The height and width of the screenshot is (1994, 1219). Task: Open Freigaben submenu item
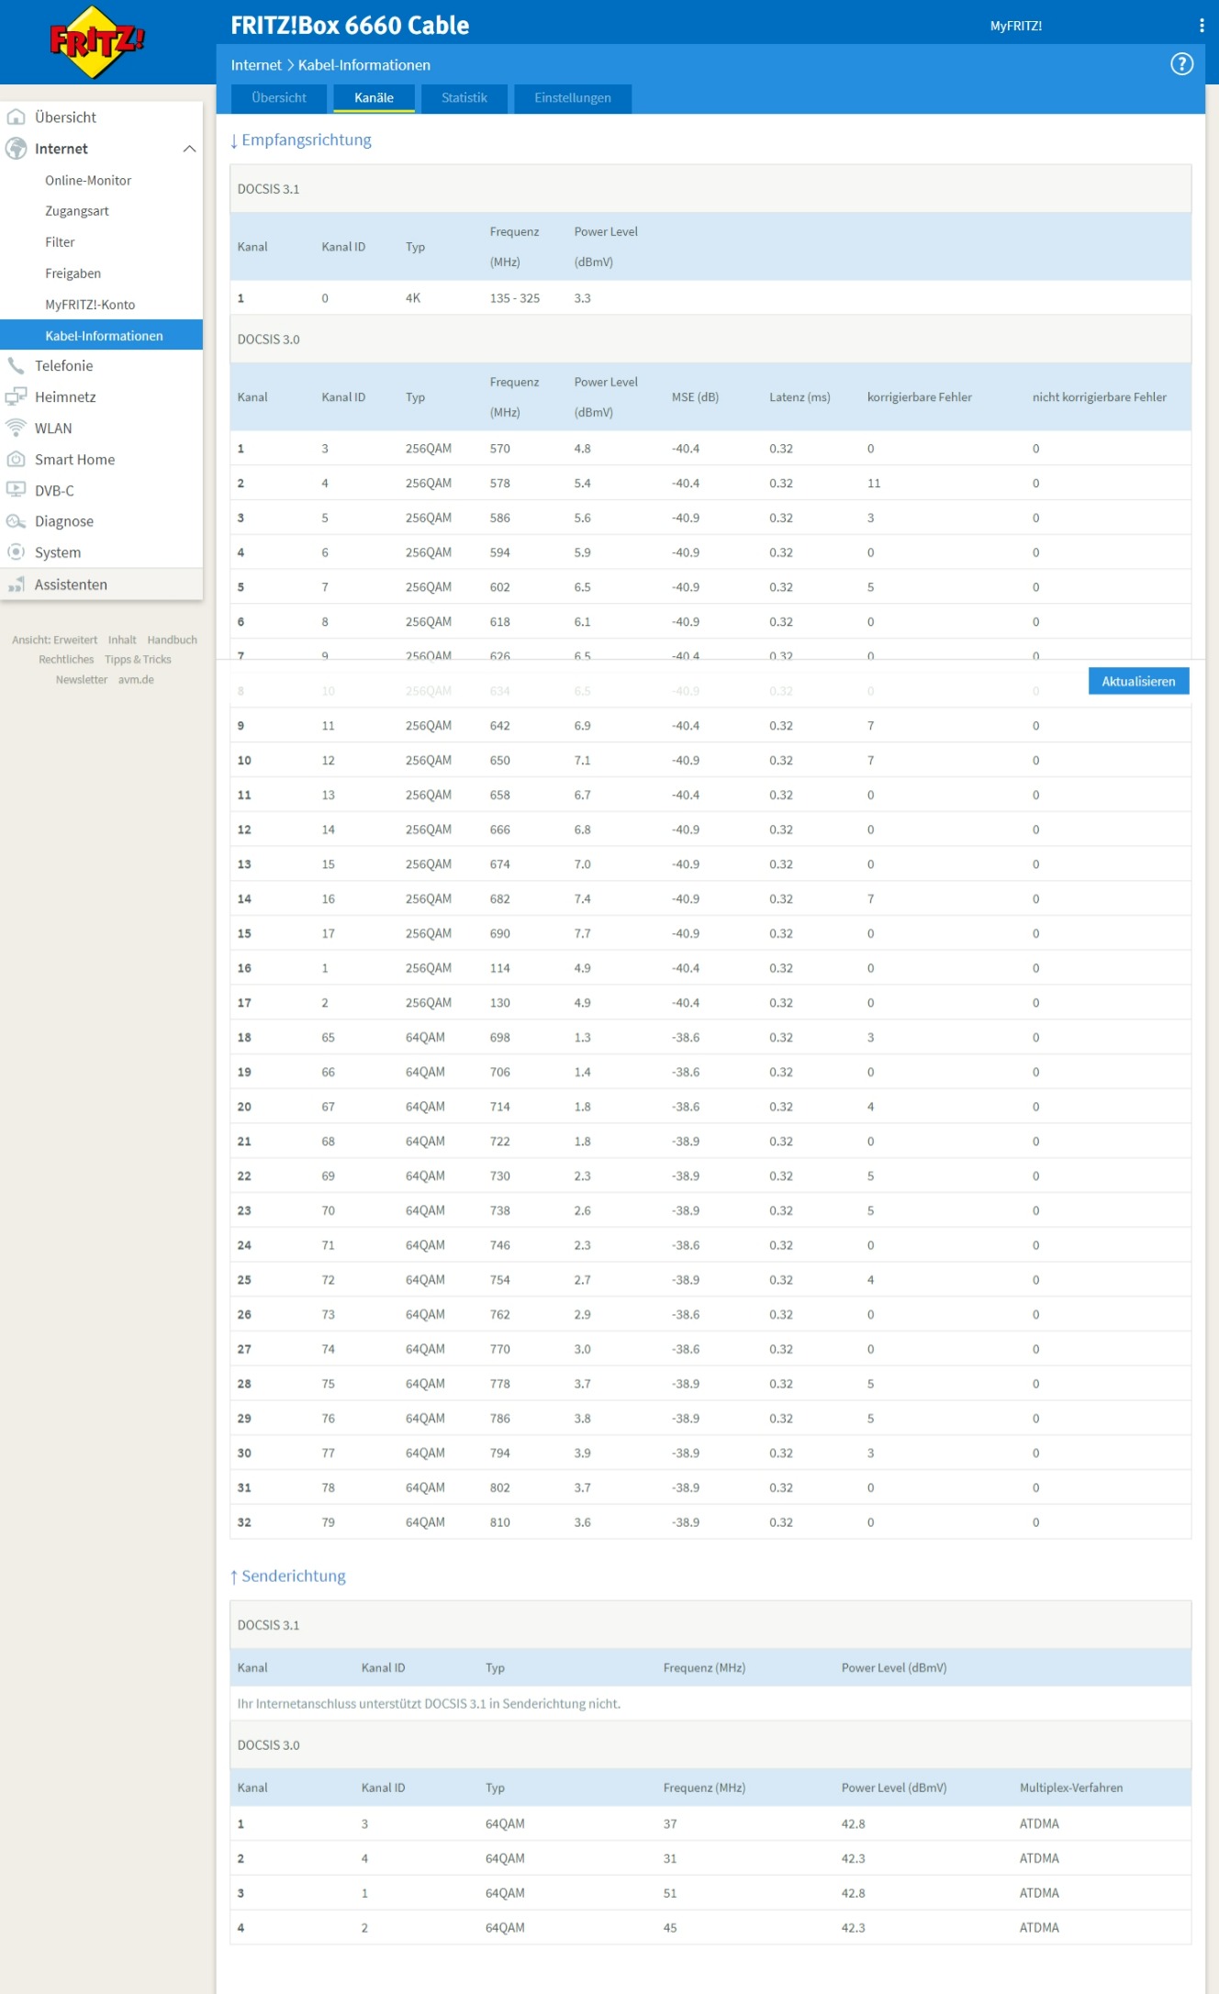point(73,273)
